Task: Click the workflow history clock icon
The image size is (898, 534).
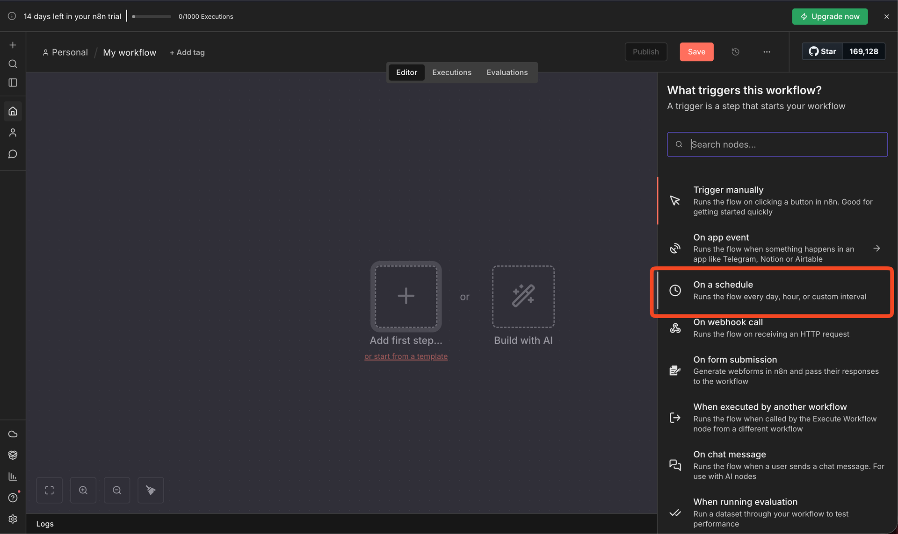Action: coord(735,52)
